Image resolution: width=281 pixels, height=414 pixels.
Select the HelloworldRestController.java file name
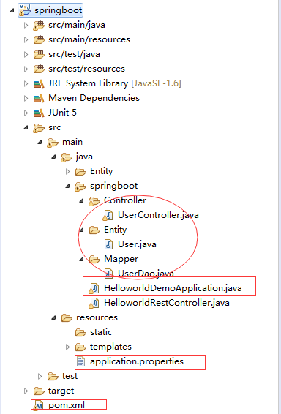coord(167,303)
